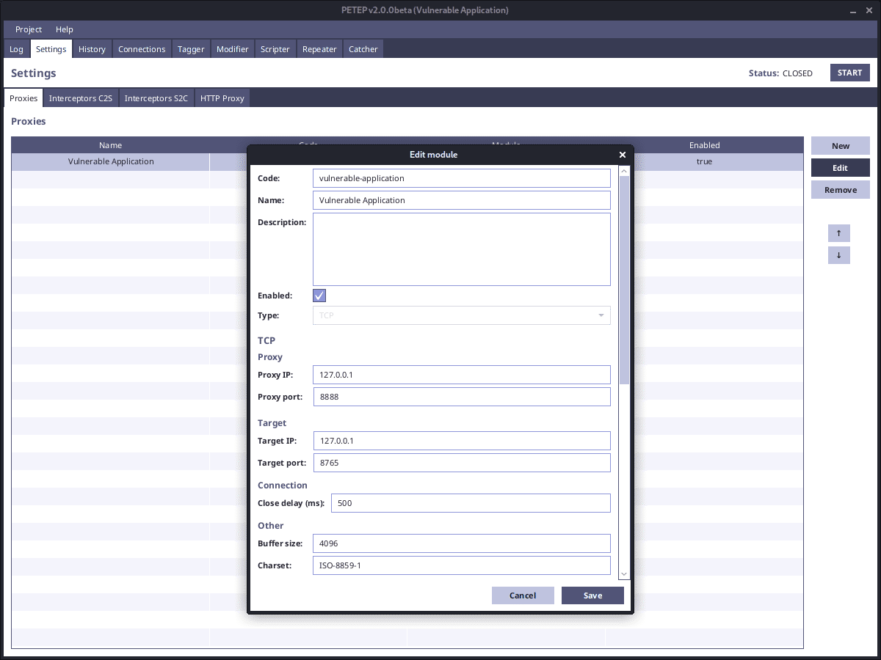Open the Interceptors C2S tab
Screen dimensions: 881x660
(x=81, y=98)
